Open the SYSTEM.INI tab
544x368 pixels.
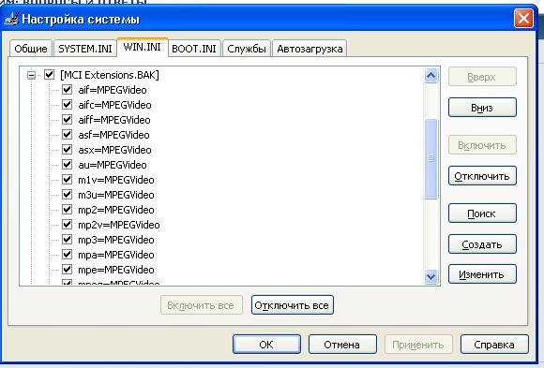pos(85,49)
